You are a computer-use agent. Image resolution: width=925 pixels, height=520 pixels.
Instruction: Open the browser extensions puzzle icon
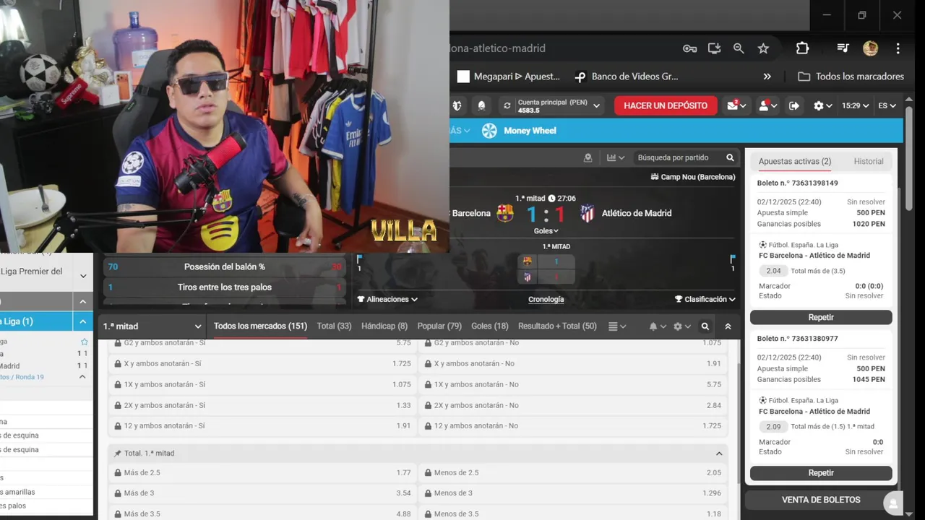(802, 48)
